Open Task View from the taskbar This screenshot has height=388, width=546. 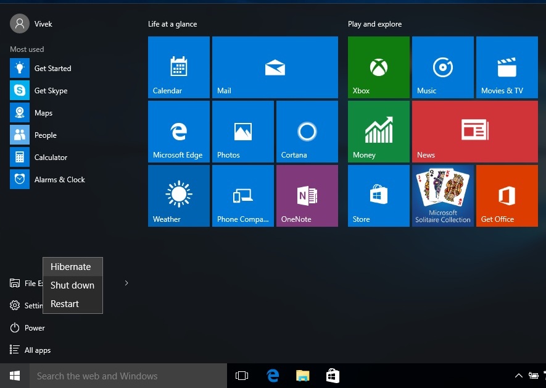[x=242, y=376]
